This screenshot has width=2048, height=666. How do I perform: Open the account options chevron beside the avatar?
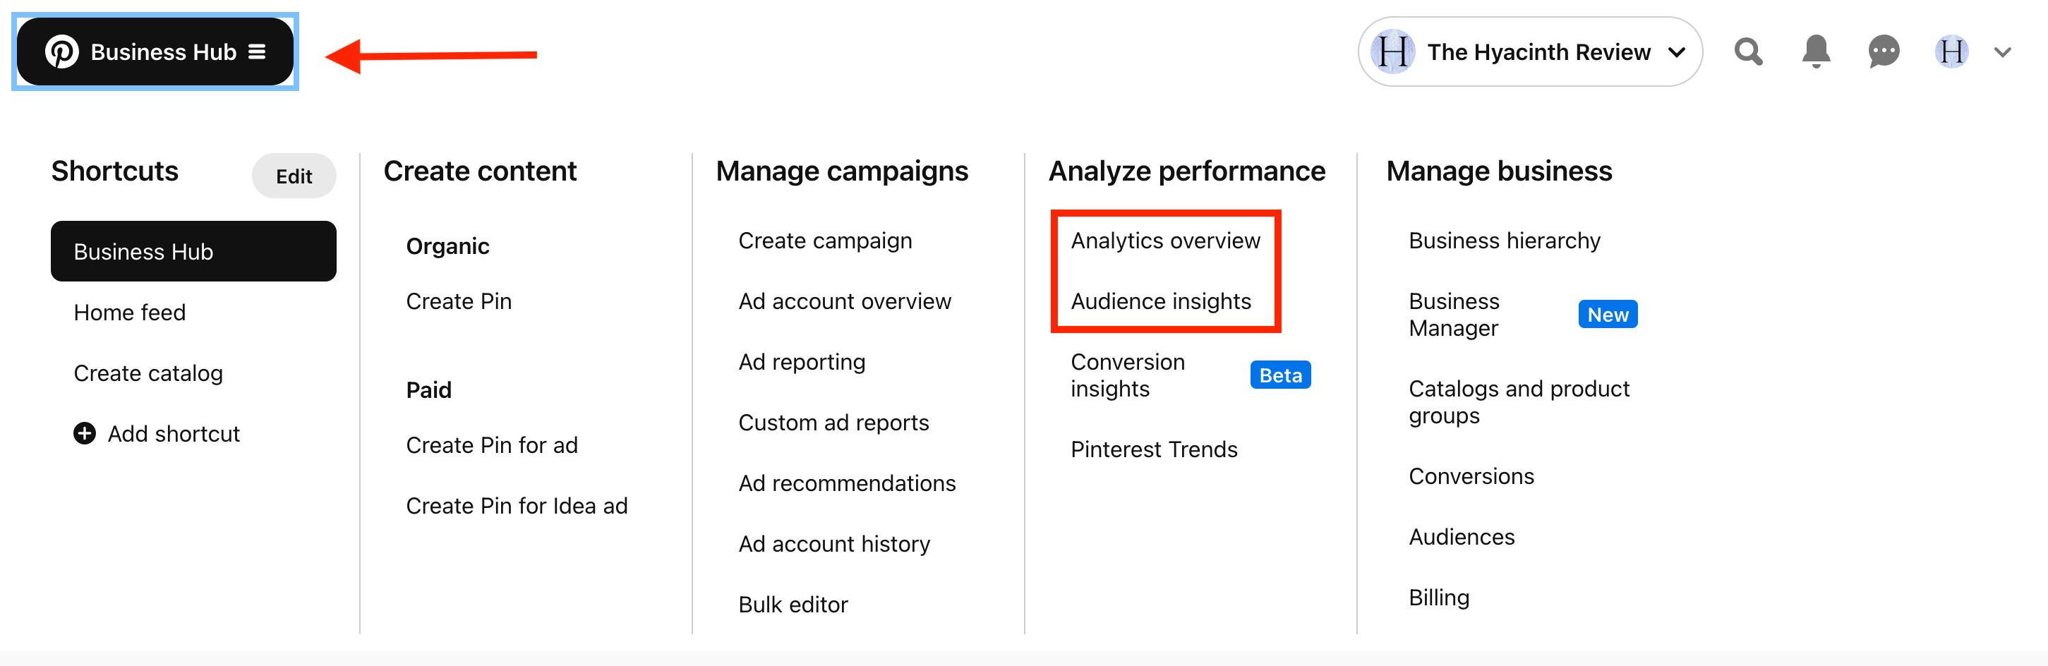(2001, 51)
